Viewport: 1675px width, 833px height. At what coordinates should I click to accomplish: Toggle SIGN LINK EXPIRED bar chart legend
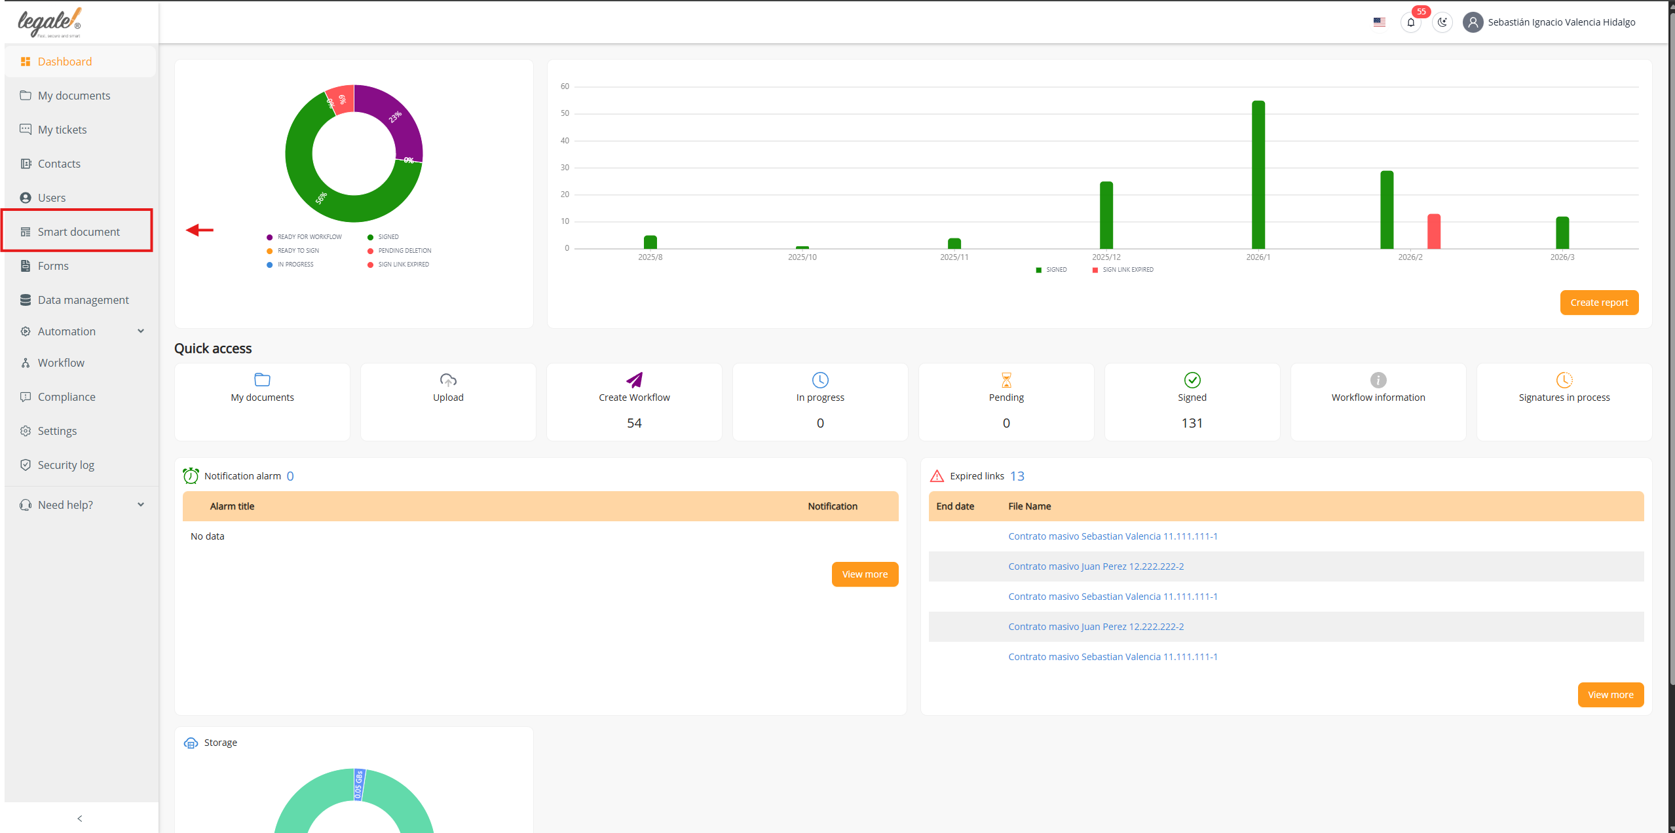1123,270
